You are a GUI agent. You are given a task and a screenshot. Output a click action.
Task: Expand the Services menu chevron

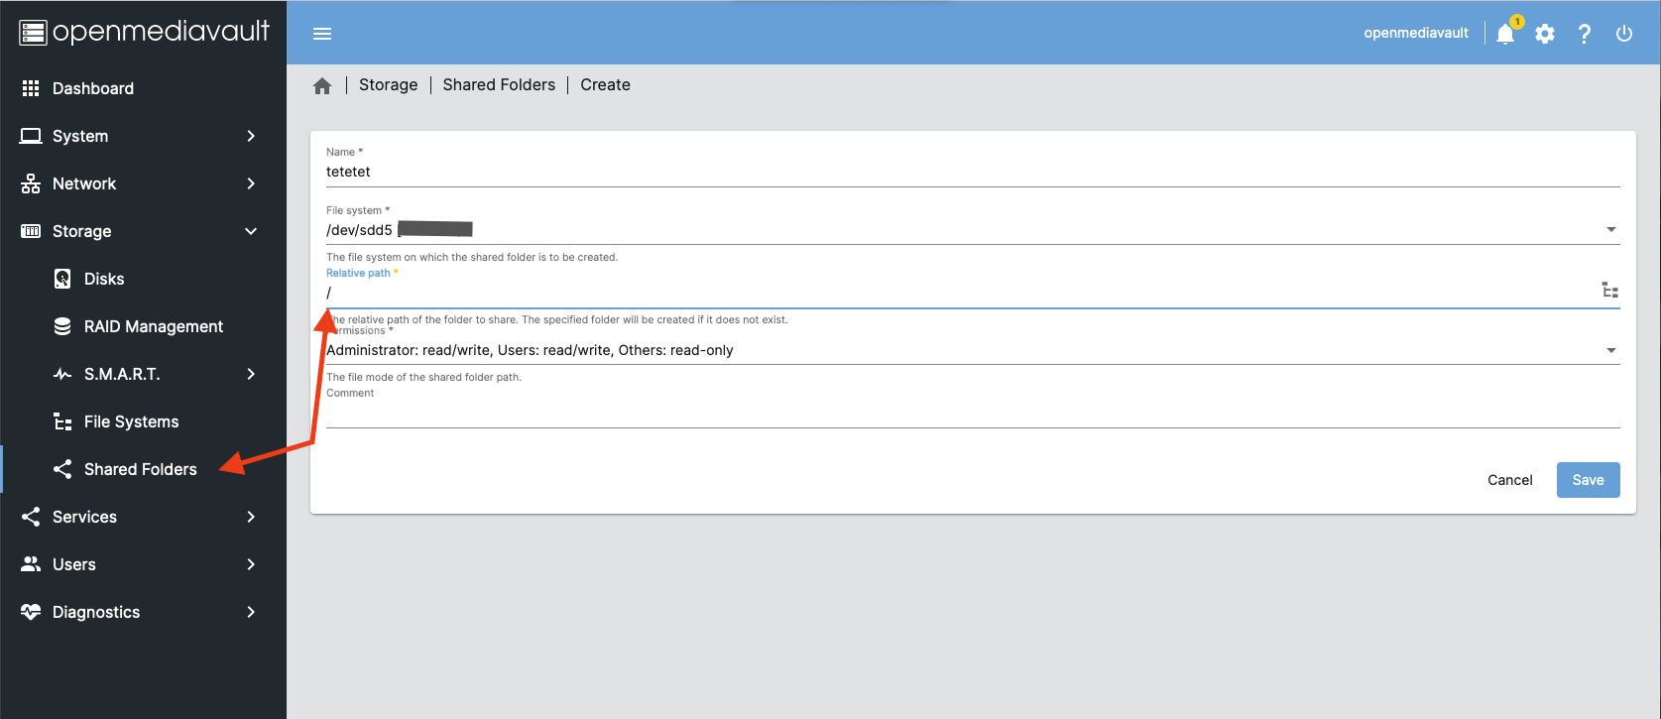pos(251,517)
